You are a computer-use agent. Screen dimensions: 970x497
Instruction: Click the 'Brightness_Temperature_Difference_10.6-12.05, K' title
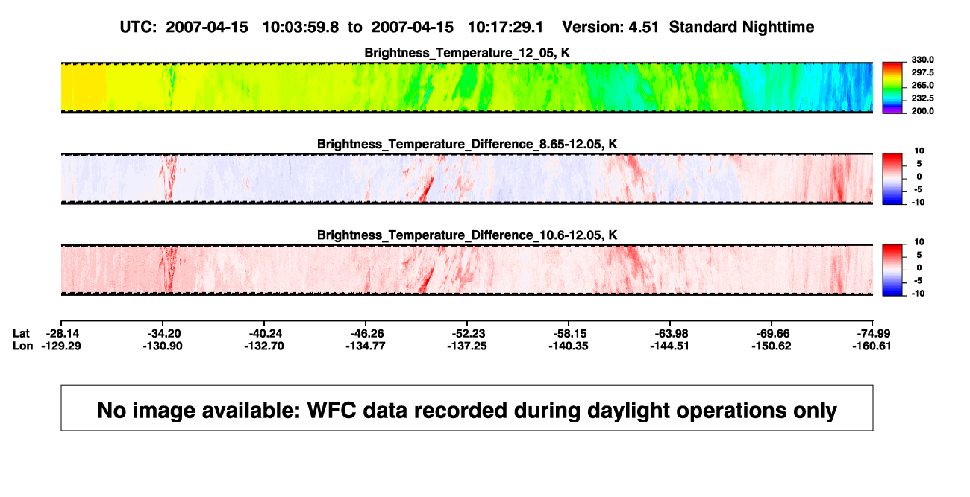pyautogui.click(x=467, y=235)
